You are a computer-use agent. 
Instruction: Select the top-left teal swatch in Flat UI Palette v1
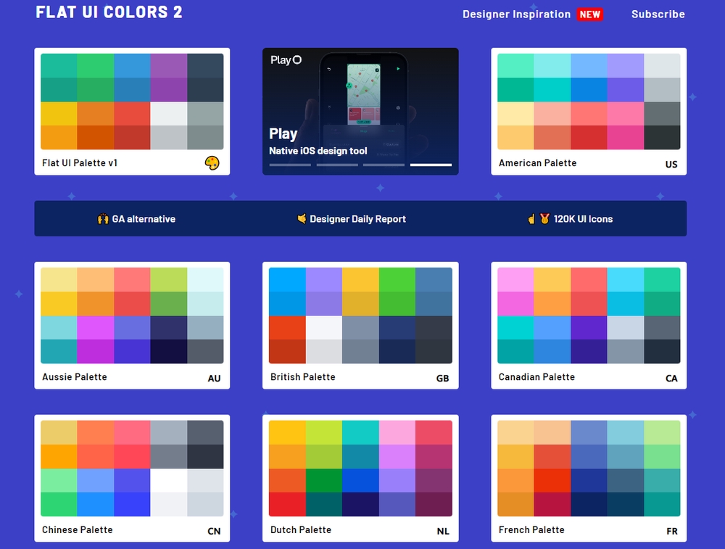point(58,65)
